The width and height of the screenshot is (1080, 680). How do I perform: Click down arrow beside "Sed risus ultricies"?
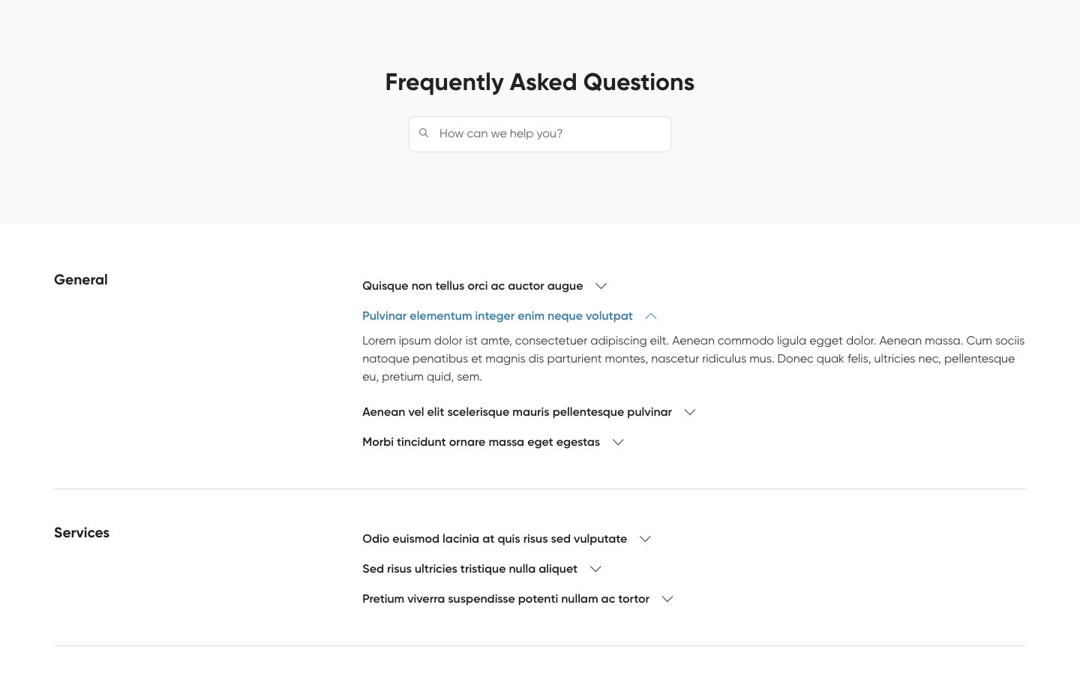tap(595, 569)
